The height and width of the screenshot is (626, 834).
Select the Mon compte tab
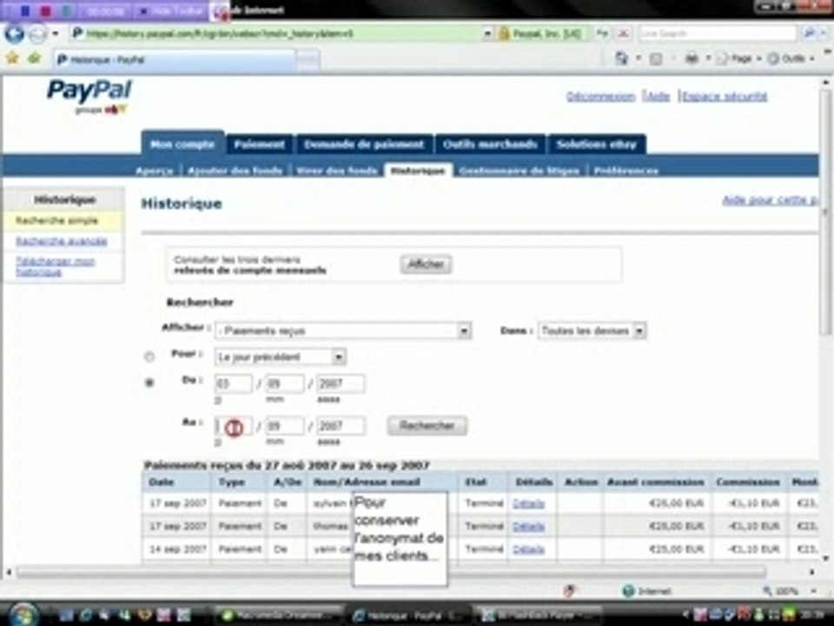[x=182, y=144]
